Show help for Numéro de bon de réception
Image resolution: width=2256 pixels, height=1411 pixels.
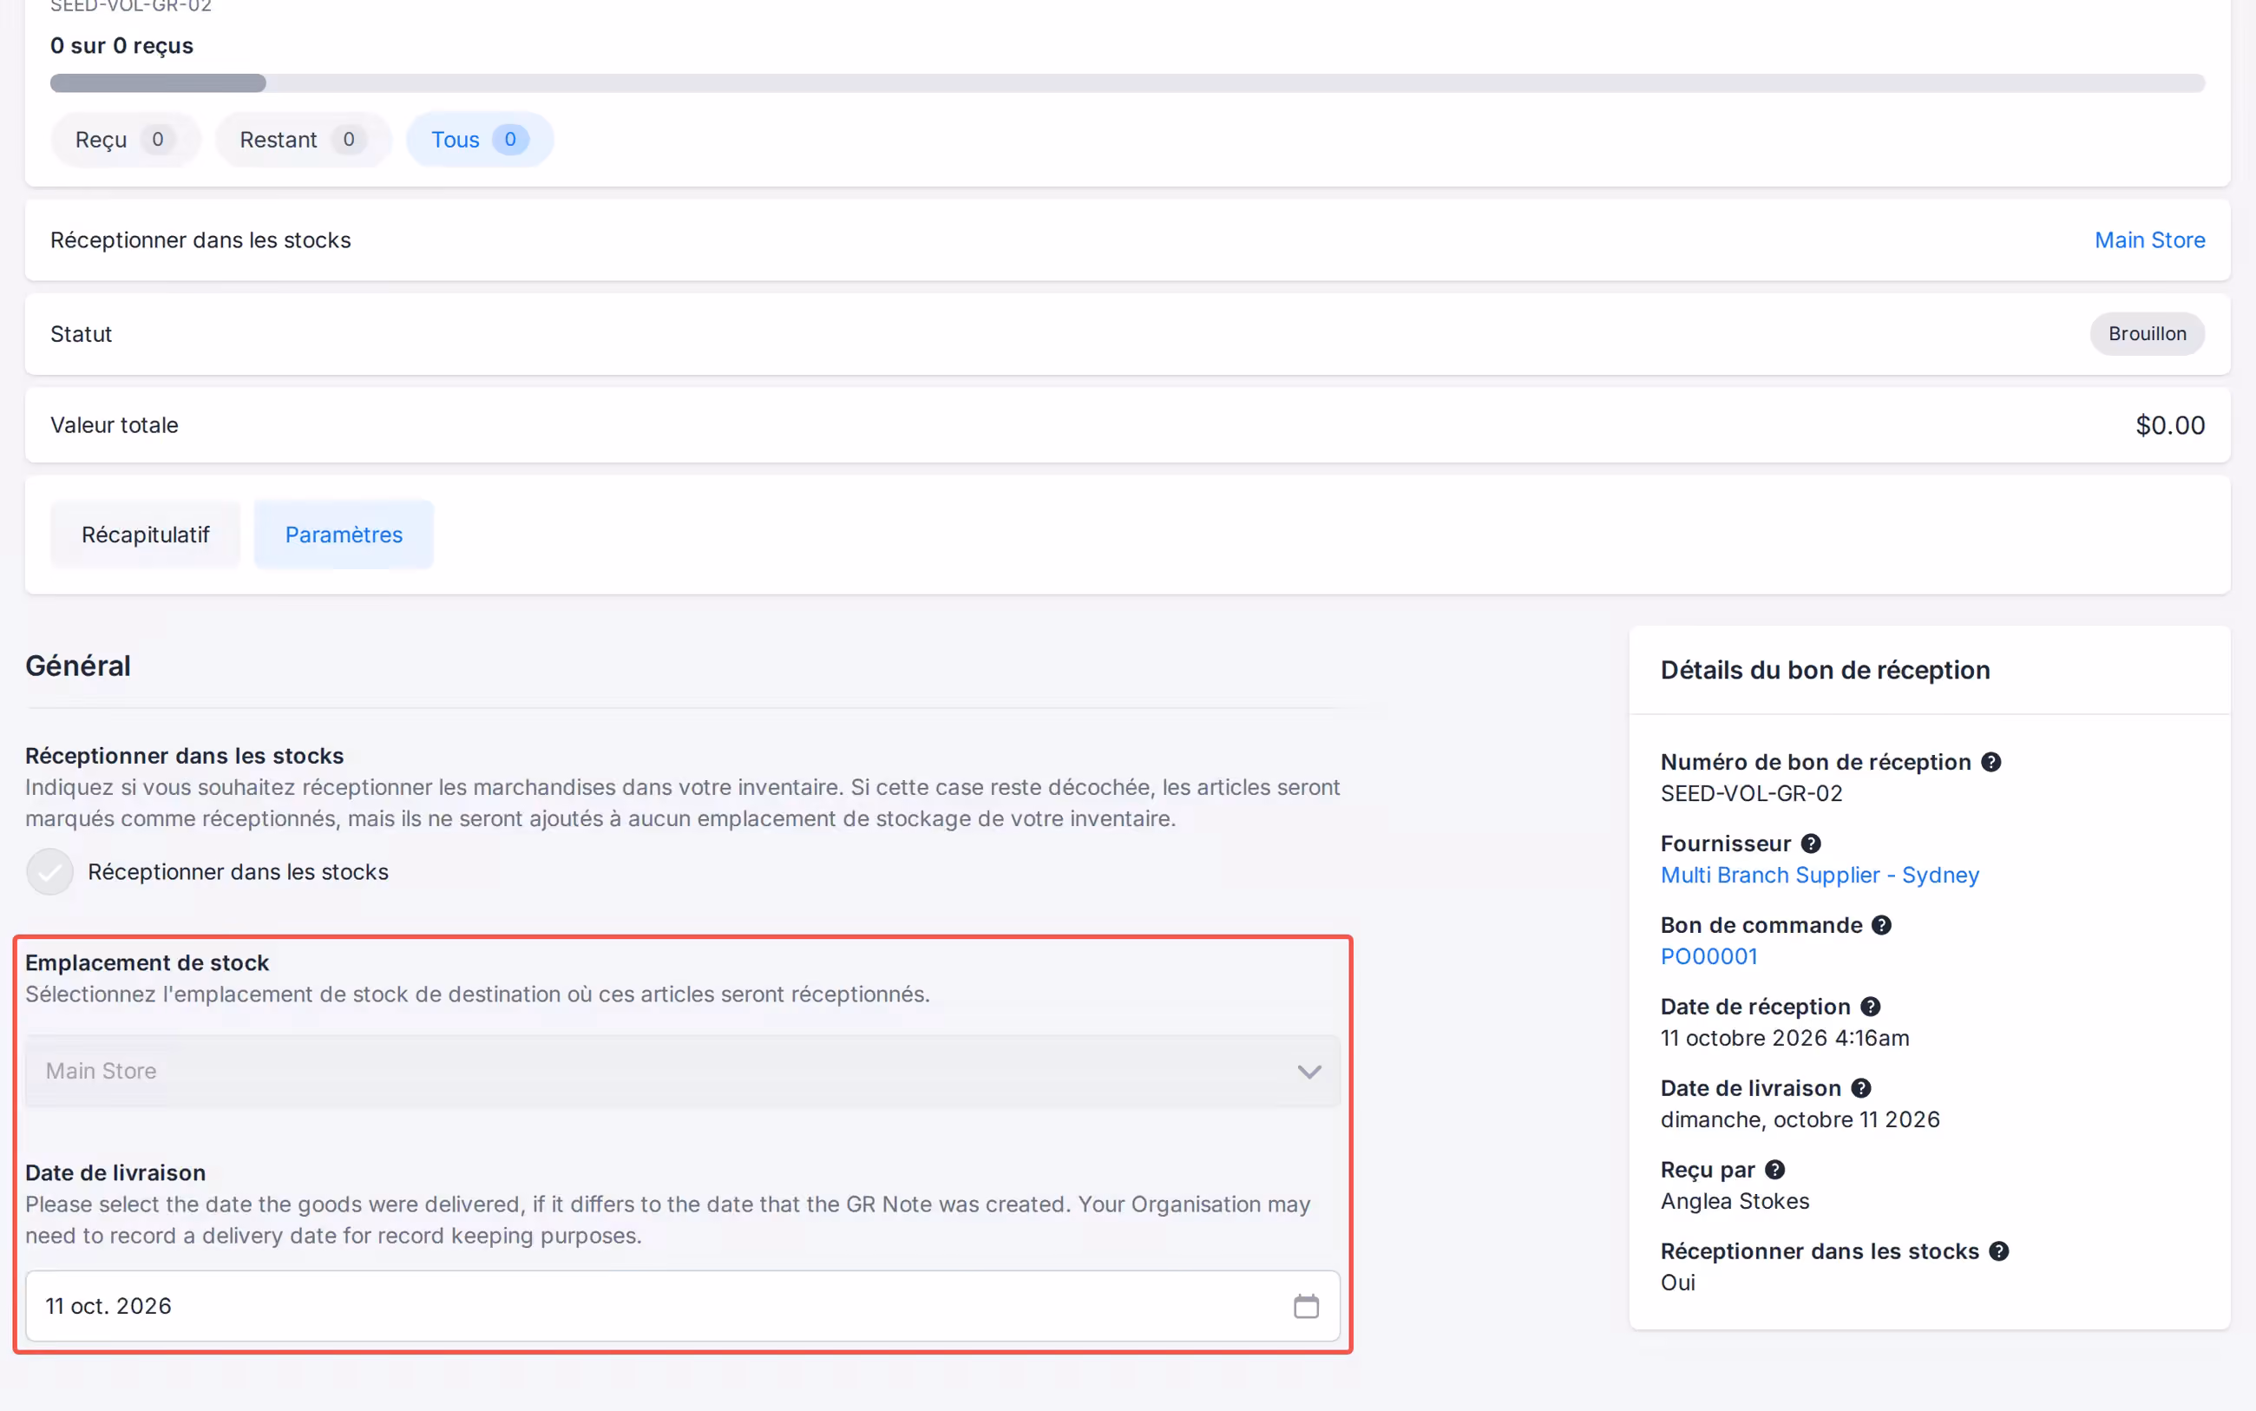[1991, 763]
